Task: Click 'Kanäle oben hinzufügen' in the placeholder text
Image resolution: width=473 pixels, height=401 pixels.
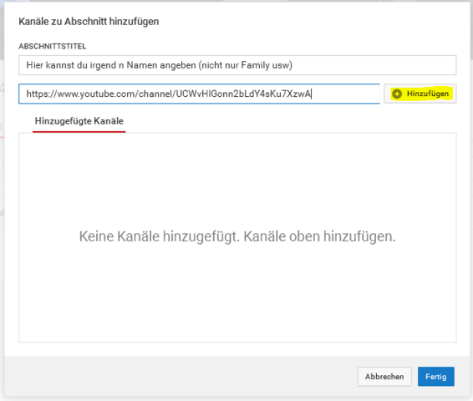Action: point(319,236)
